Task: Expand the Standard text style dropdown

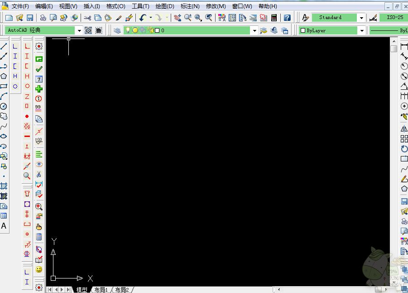Action: tap(362, 17)
